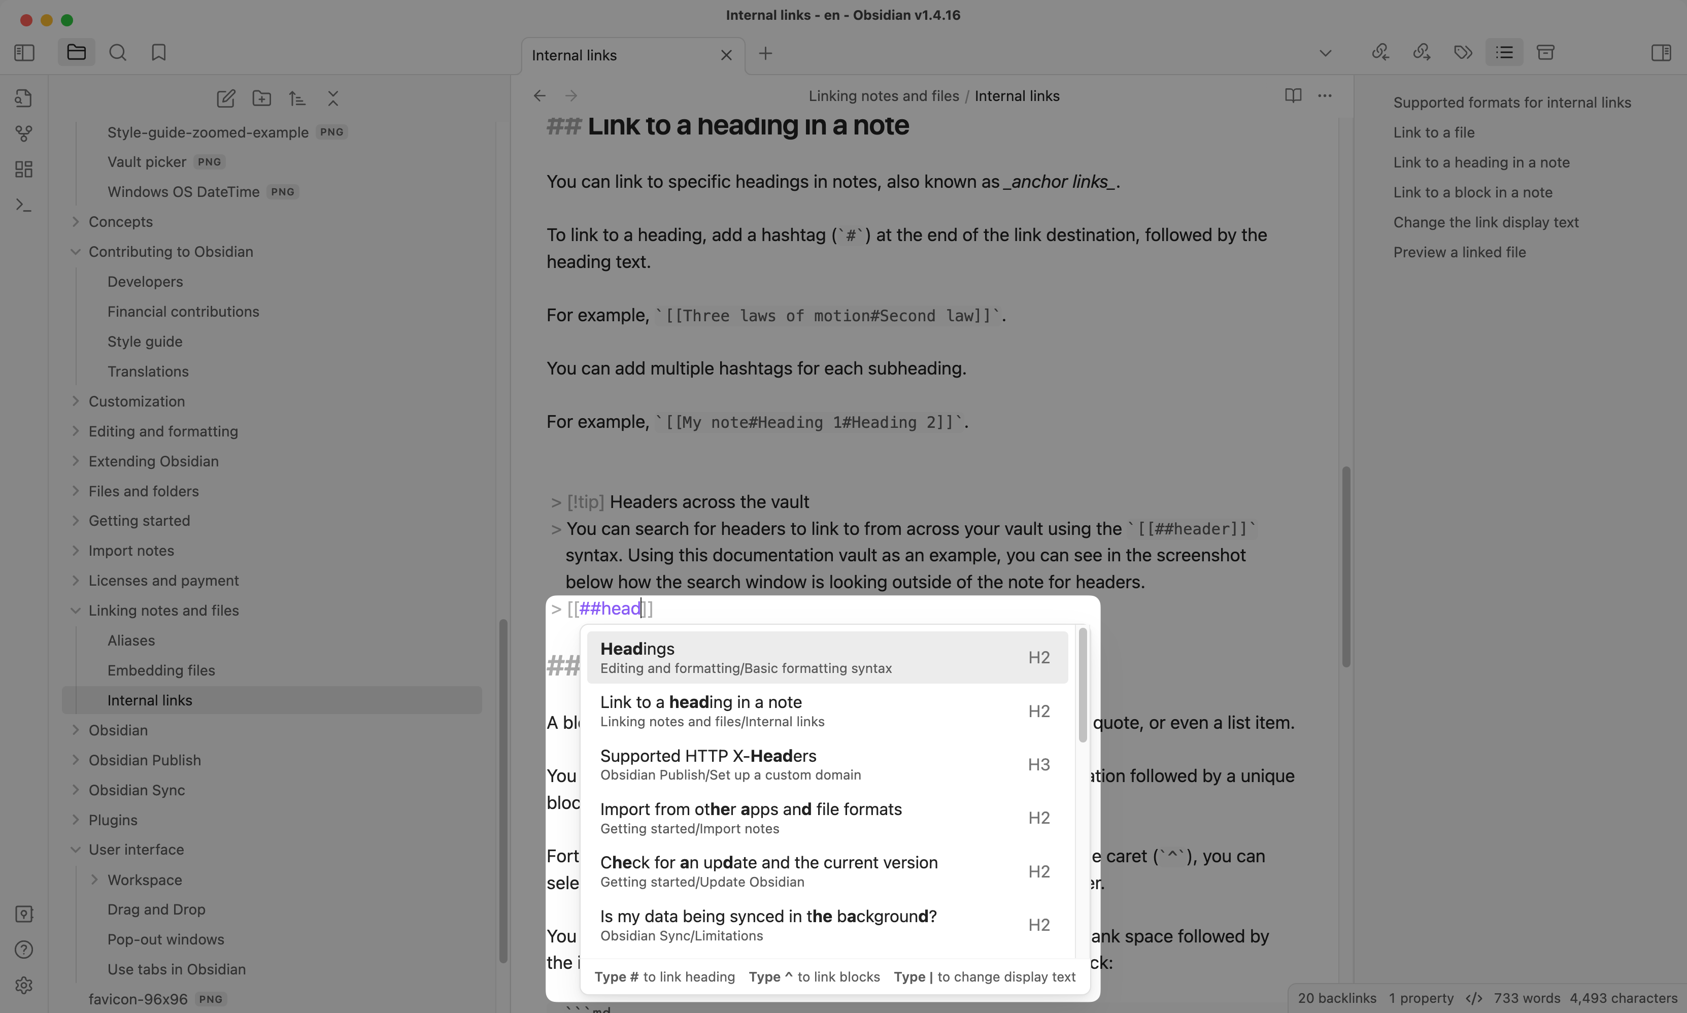Open canvas icon in ribbon
Screen dimensions: 1687x1013
(x=24, y=170)
